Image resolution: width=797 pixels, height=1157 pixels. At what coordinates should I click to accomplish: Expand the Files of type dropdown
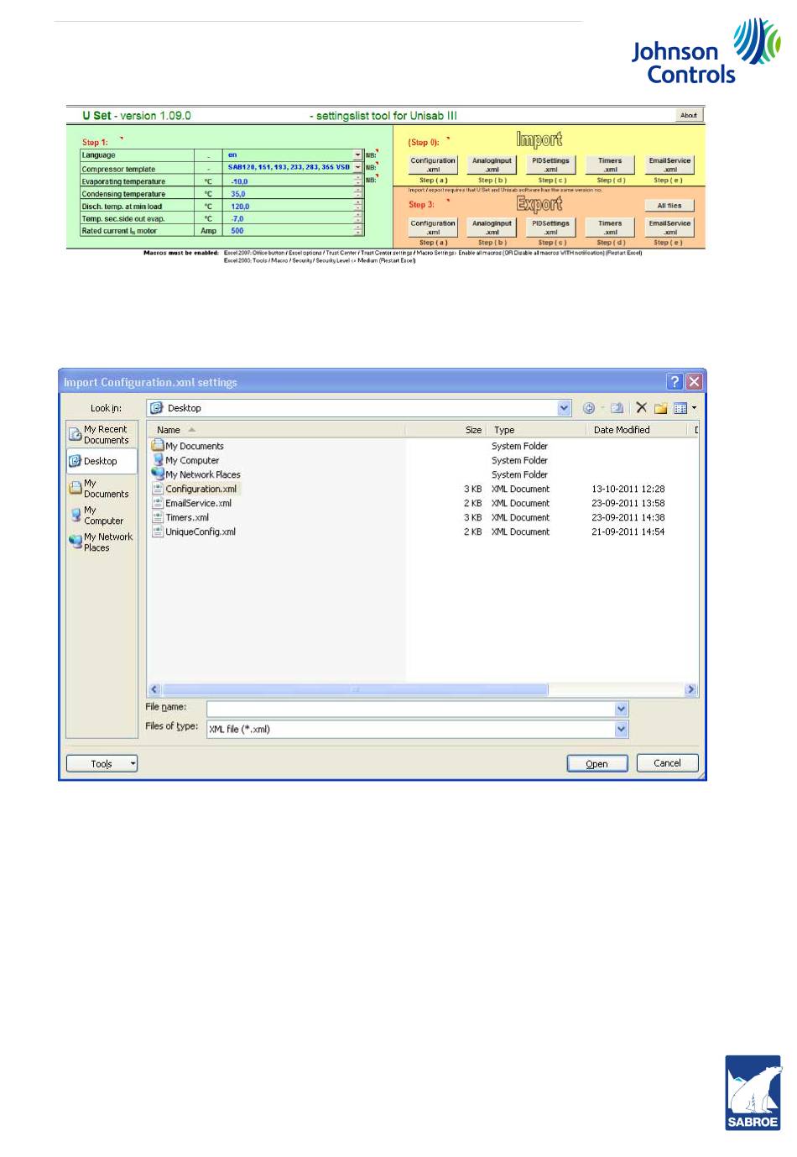coord(621,730)
